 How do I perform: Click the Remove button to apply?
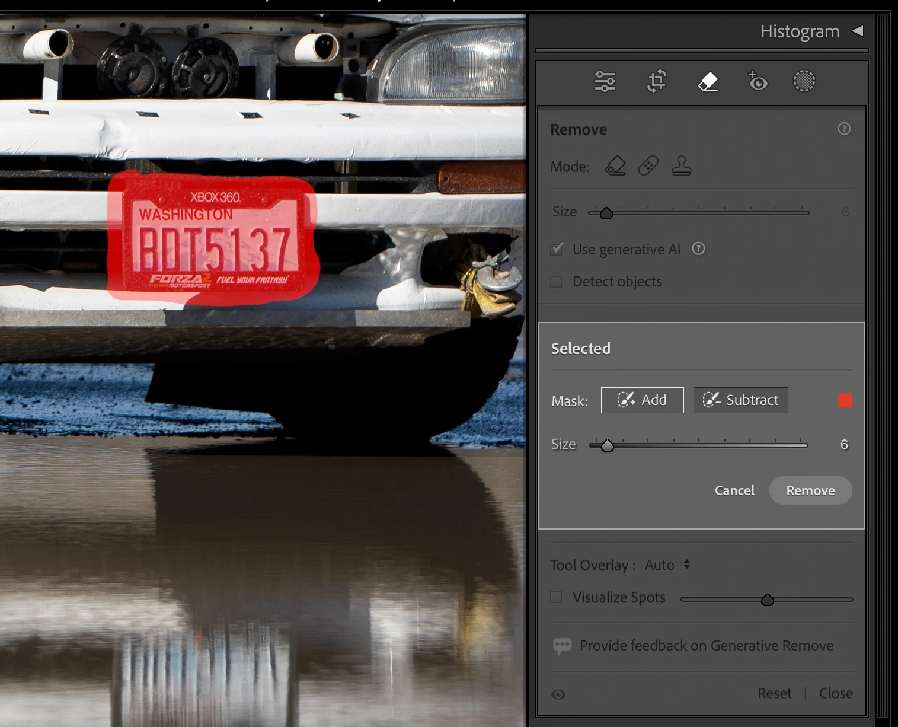[x=810, y=490]
